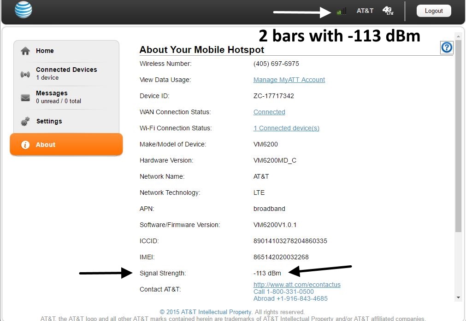Click the Home house icon
Viewport: 466px width, 321px height.
point(25,51)
